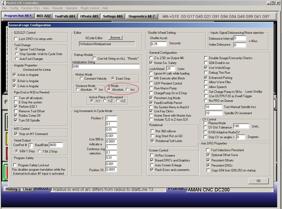
Task: Click the CV Dist Tolerance value field
Action: pyautogui.click(x=241, y=126)
